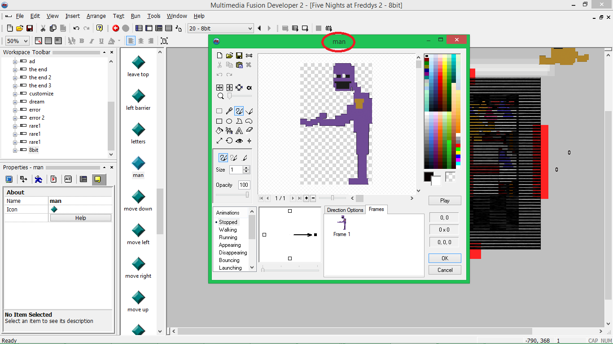Expand the 'dream' tree node
613x344 pixels.
point(15,102)
